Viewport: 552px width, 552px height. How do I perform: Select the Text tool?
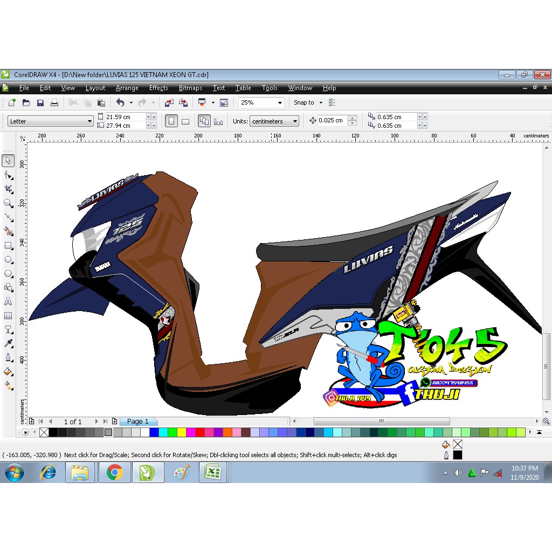tap(8, 301)
